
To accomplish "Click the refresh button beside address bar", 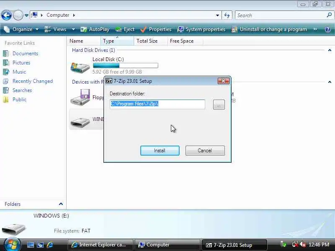I will point(227,15).
